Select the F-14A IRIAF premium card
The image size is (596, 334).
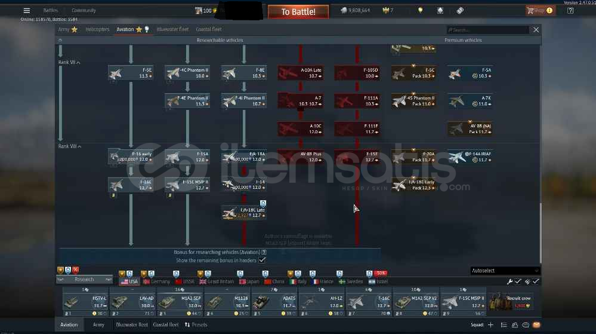tap(470, 157)
